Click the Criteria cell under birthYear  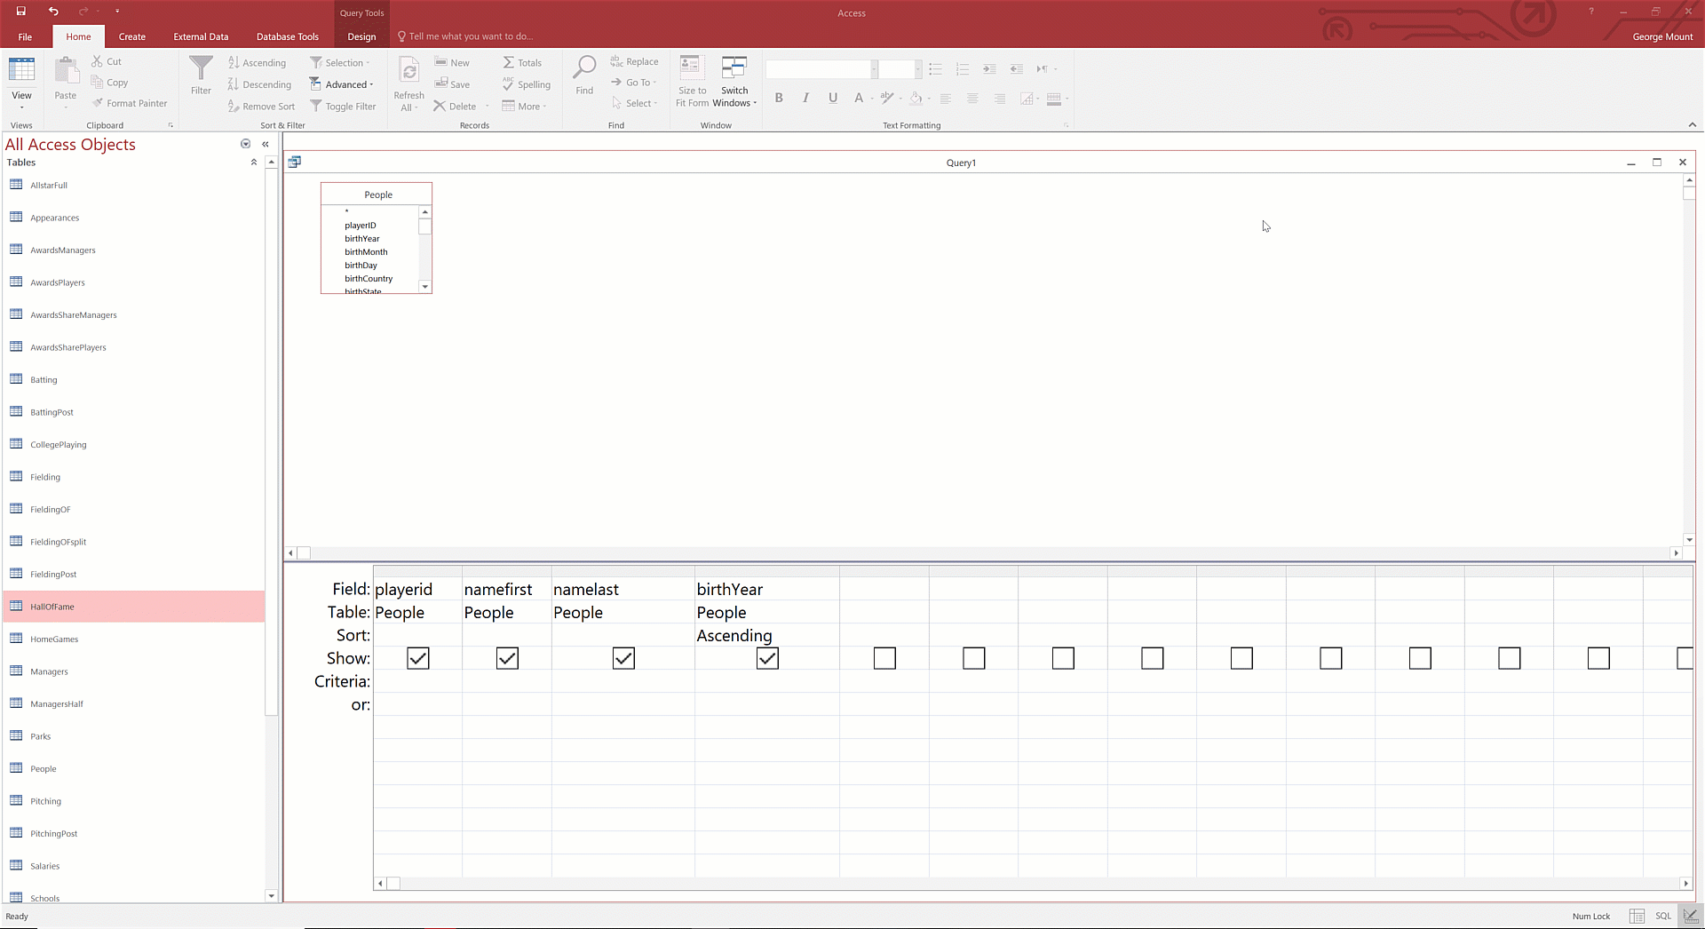pos(766,681)
